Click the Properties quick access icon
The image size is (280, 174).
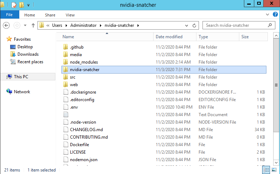14,5
